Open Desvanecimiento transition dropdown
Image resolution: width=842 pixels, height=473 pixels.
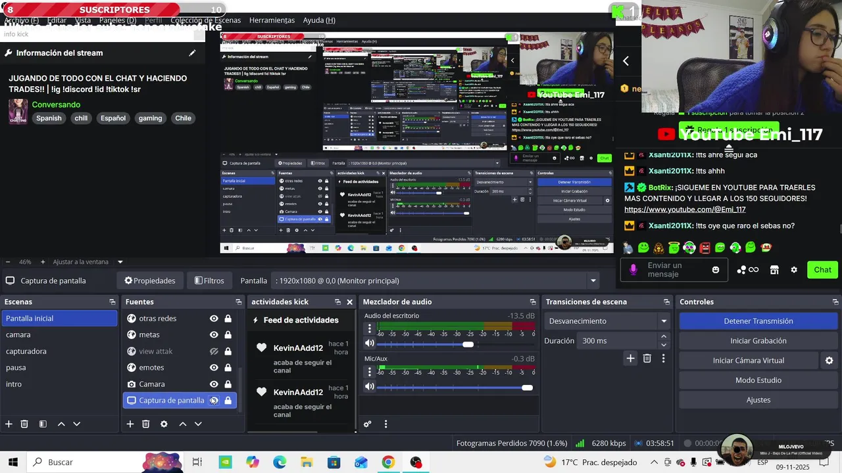coord(607,321)
